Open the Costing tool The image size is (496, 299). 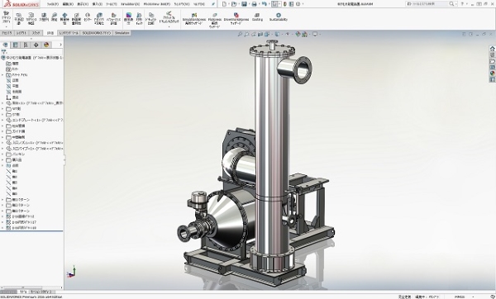257,17
